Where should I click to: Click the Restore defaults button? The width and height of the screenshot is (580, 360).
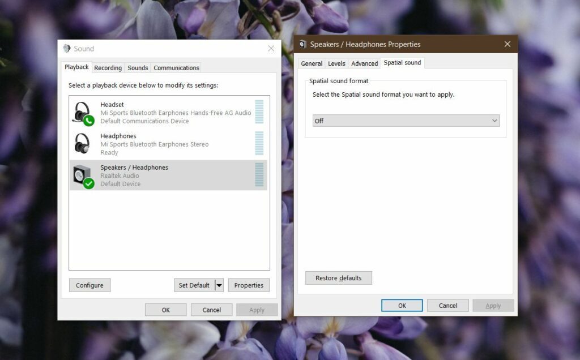click(x=338, y=277)
